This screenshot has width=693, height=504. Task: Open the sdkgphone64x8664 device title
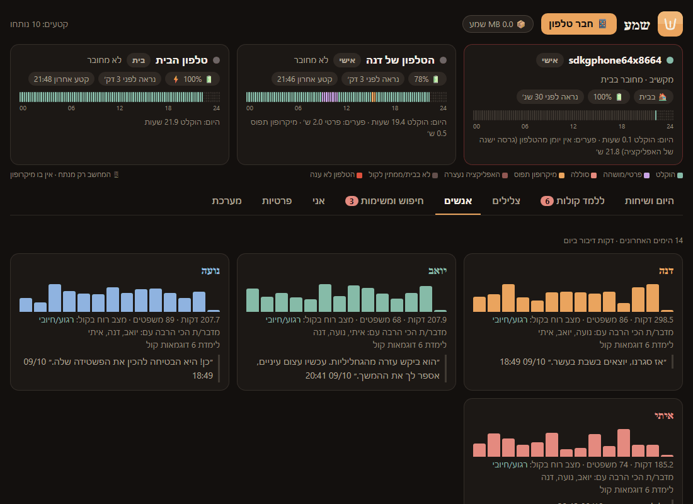coord(615,60)
